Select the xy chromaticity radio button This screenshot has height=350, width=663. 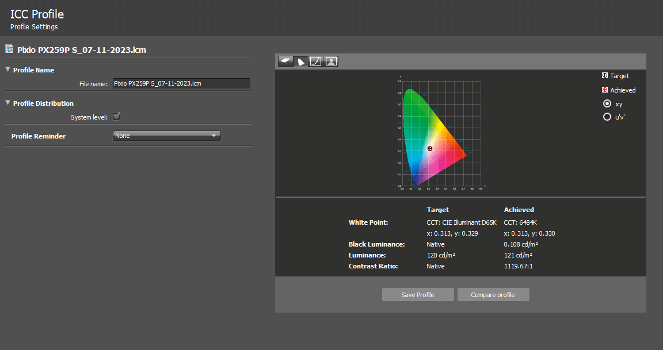coord(607,104)
